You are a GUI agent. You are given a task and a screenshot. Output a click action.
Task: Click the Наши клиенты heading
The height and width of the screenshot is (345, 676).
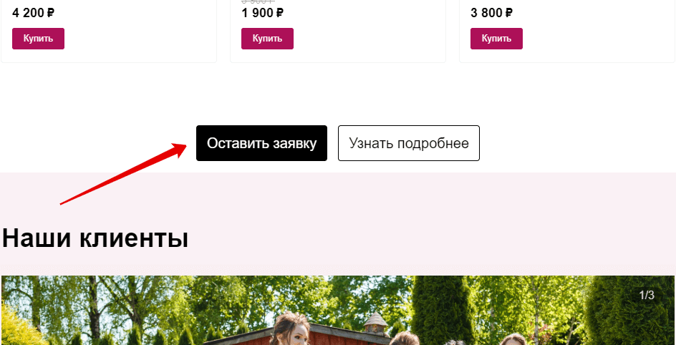(95, 238)
